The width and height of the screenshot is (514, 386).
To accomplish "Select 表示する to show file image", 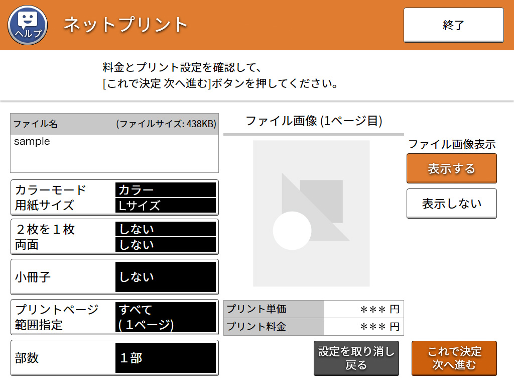I will pos(451,168).
